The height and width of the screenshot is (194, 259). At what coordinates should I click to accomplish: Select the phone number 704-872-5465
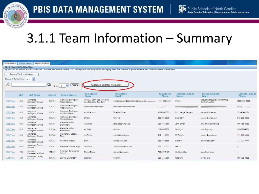[x=163, y=152]
